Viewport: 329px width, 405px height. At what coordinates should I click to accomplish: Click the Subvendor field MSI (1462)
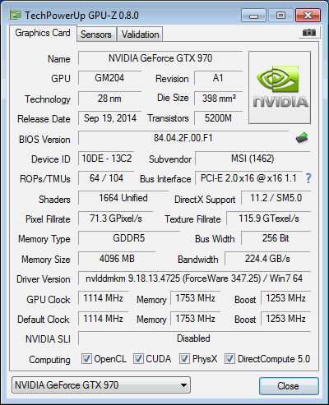(x=253, y=159)
